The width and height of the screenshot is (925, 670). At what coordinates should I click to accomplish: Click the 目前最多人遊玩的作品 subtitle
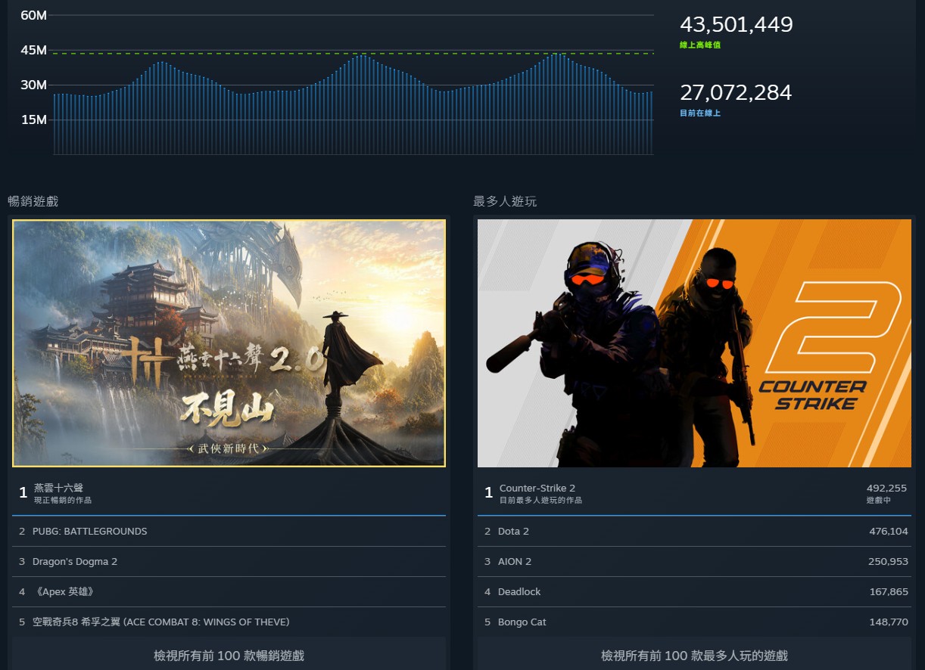point(540,501)
